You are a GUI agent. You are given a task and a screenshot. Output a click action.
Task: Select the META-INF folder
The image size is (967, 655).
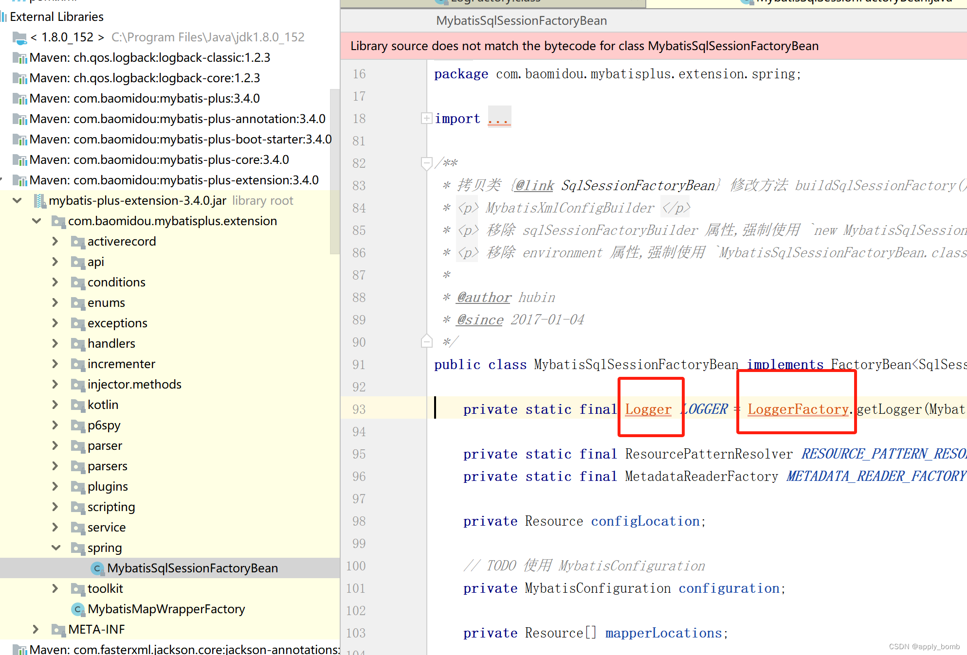coord(96,629)
